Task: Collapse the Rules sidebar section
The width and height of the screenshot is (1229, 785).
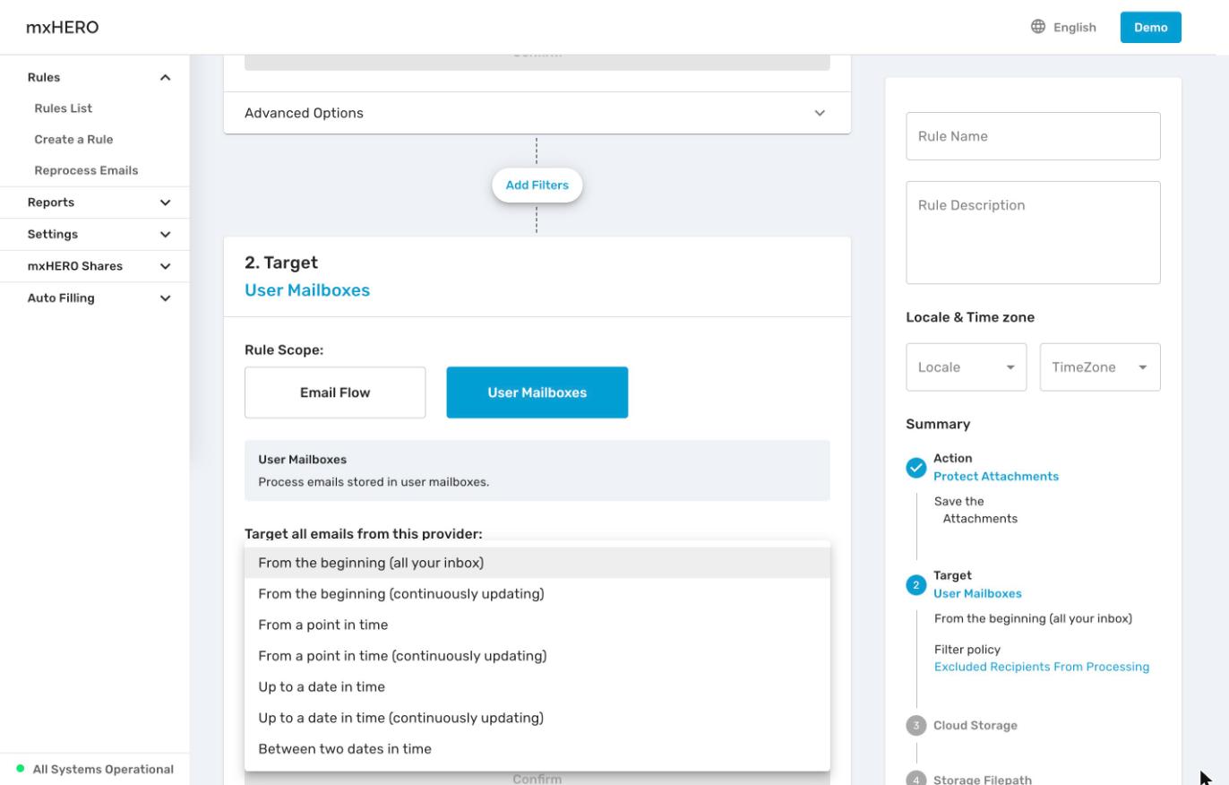Action: [165, 78]
